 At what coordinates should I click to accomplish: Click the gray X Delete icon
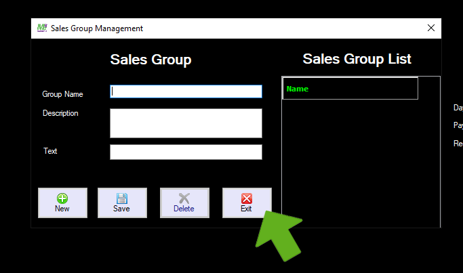coord(184,198)
